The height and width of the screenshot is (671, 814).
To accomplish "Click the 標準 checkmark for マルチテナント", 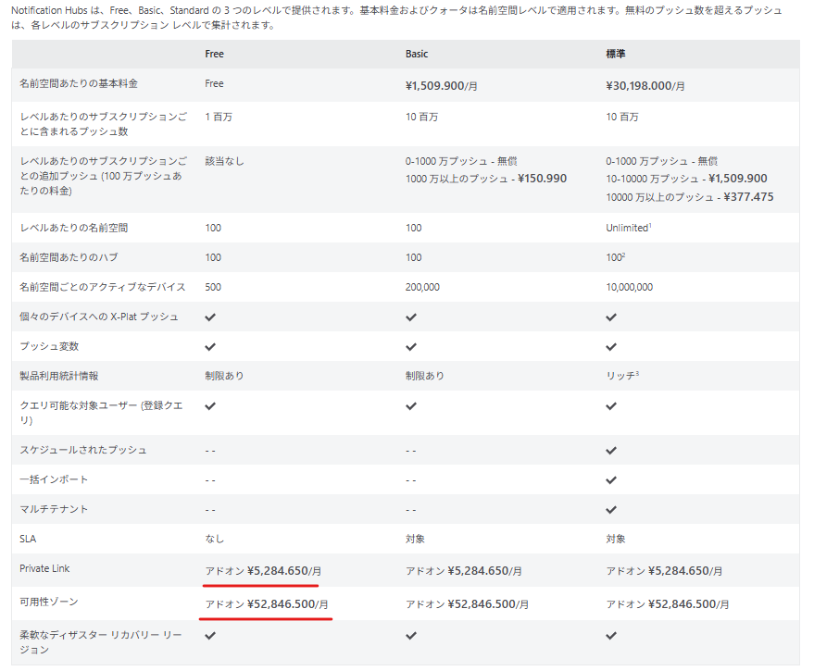I will (x=611, y=510).
